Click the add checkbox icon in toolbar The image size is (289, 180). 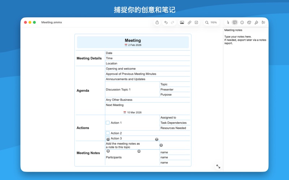point(197,22)
